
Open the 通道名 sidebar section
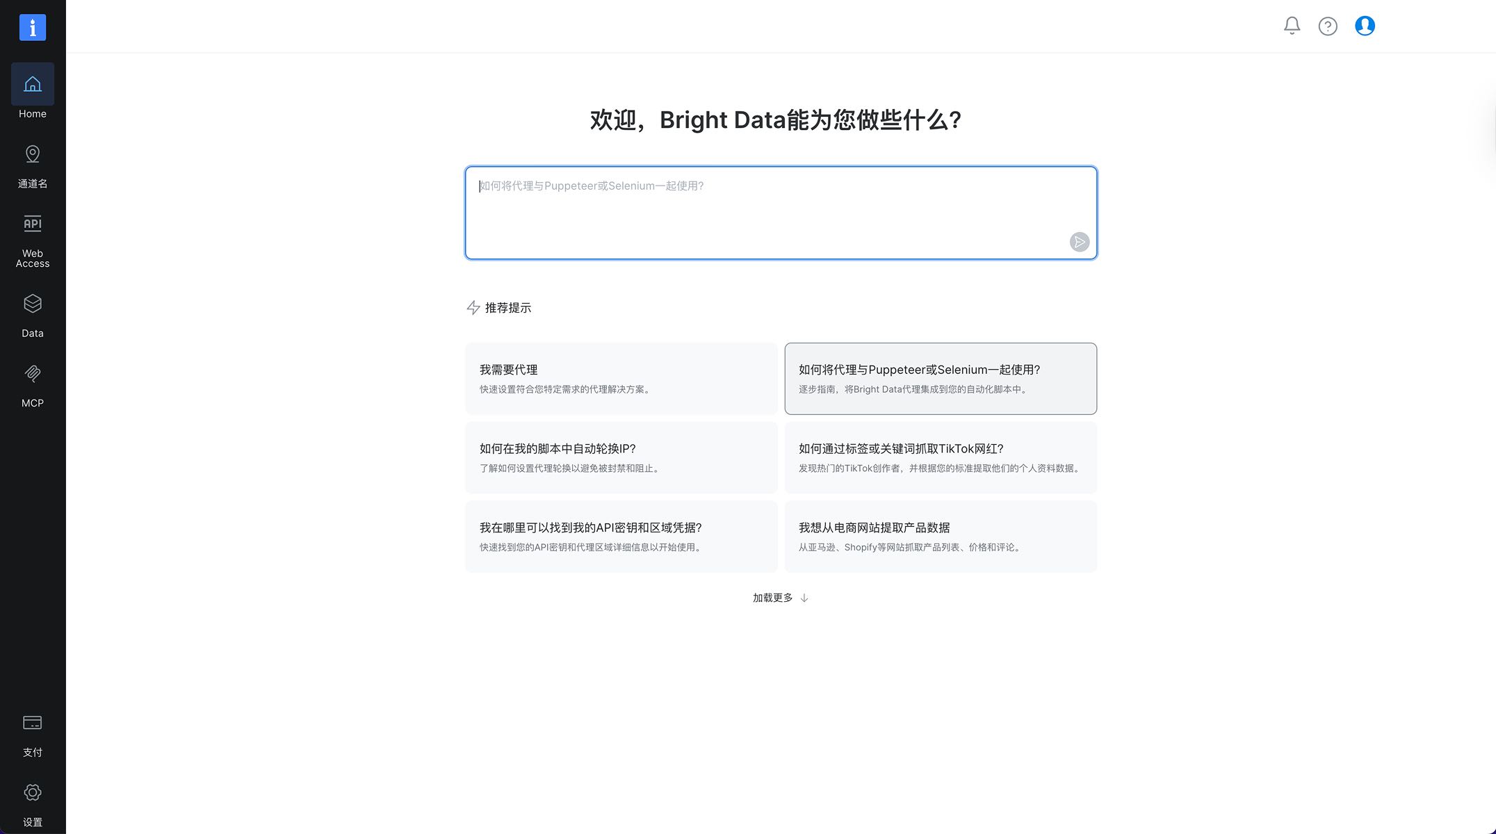pyautogui.click(x=33, y=166)
